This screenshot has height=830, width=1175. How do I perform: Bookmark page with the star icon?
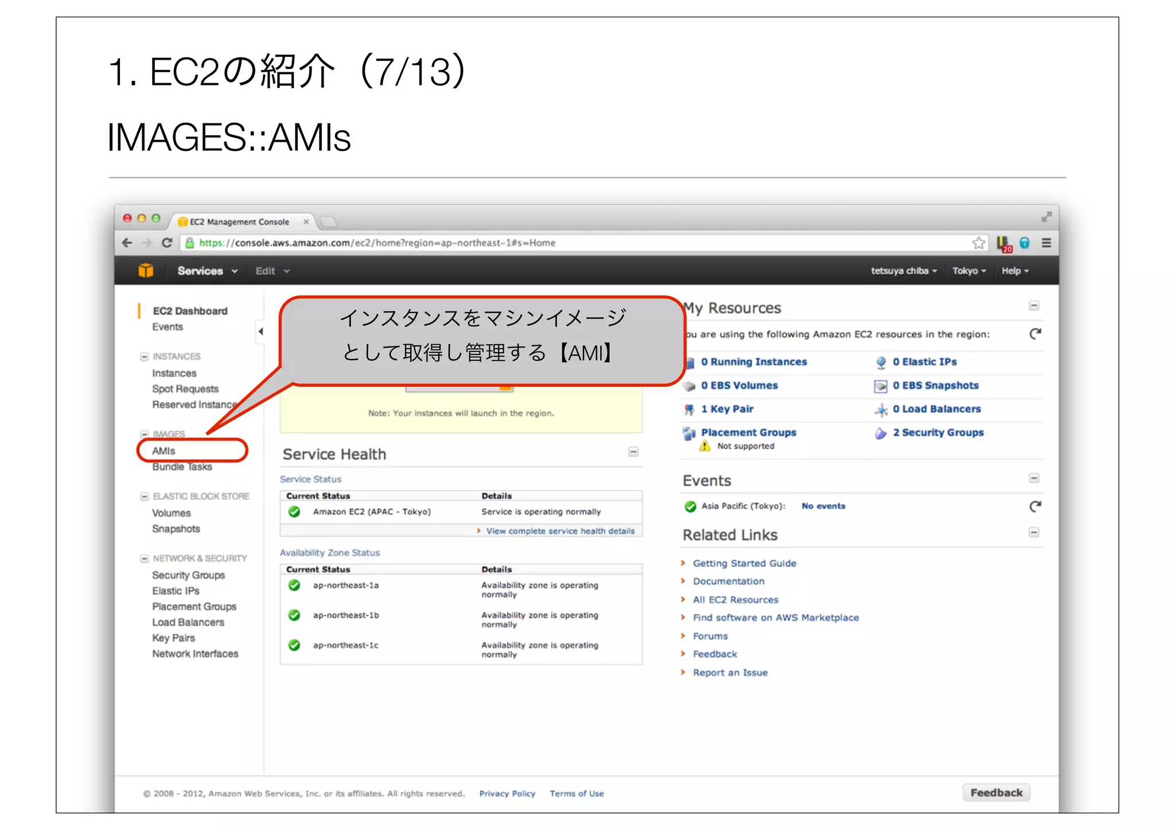pos(979,243)
